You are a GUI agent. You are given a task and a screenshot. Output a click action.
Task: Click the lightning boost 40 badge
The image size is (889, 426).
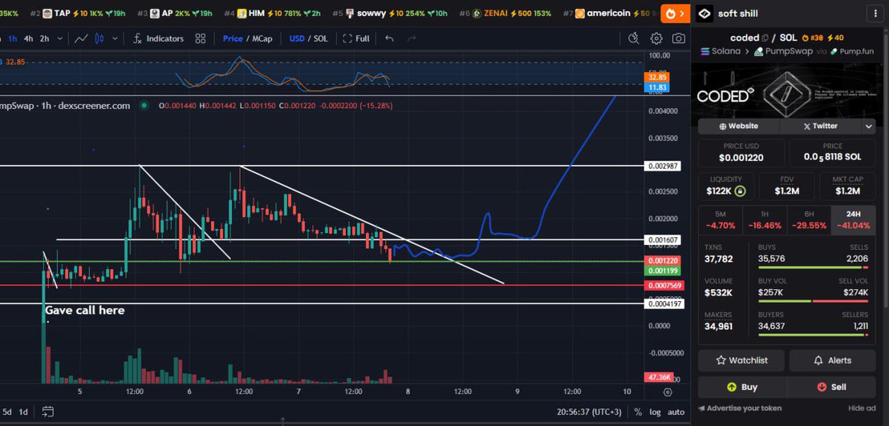click(x=836, y=38)
